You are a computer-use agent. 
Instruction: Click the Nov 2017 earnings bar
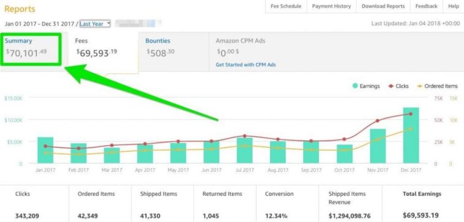[x=378, y=146]
